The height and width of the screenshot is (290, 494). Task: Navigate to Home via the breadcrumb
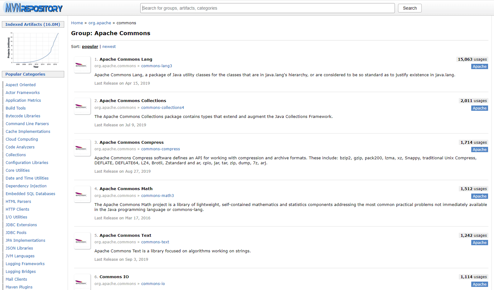click(77, 23)
